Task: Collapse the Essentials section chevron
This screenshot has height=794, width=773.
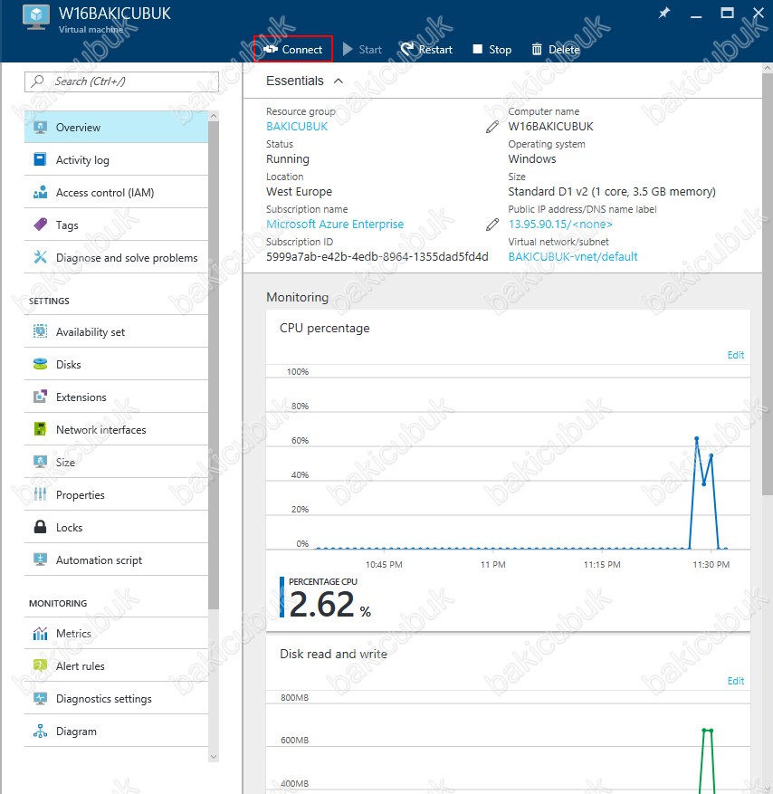Action: tap(339, 81)
